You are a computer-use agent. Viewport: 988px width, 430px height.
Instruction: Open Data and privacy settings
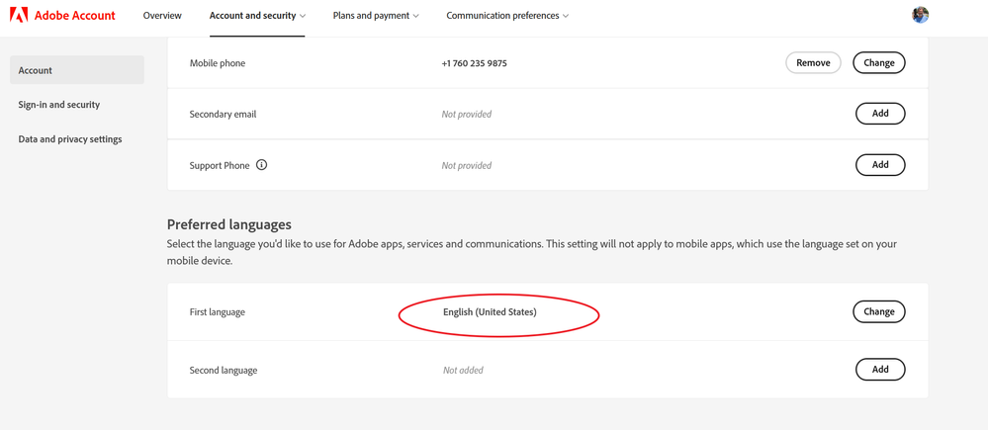[x=70, y=139]
